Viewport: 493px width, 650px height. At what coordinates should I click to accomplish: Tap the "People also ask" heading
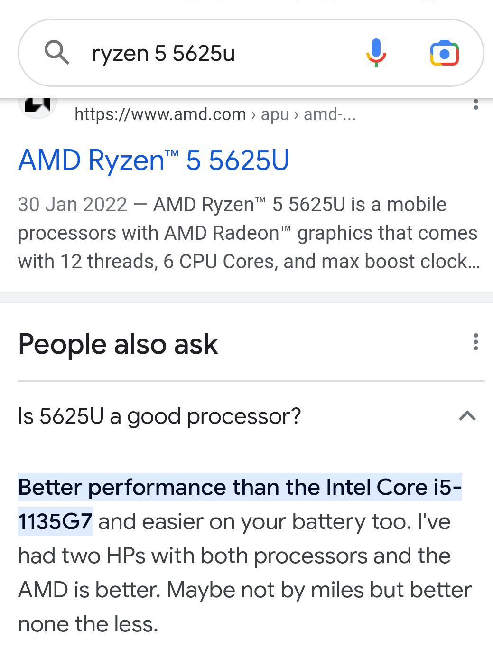[118, 344]
